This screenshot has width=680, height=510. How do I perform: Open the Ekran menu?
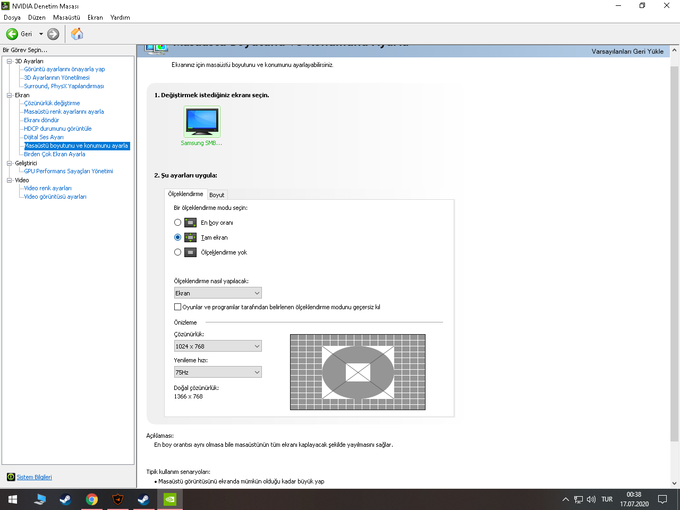(x=95, y=18)
